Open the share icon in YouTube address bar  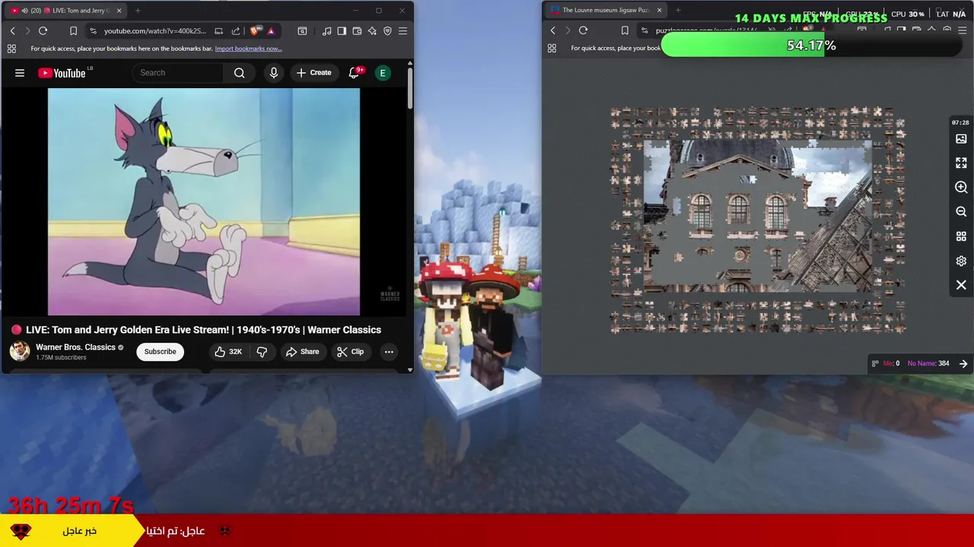click(x=236, y=30)
